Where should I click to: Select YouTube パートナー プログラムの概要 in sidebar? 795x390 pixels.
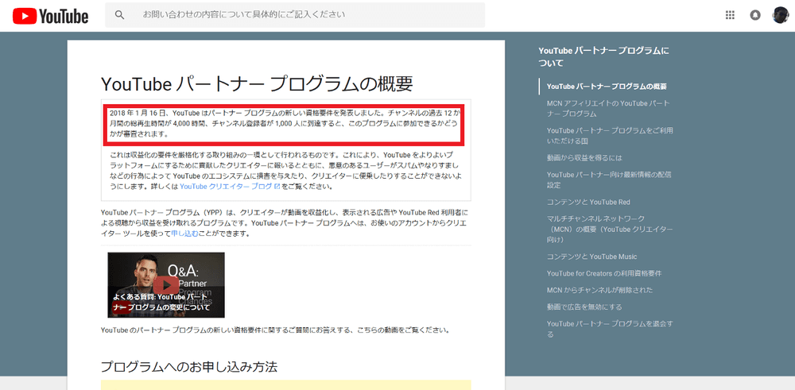(607, 86)
